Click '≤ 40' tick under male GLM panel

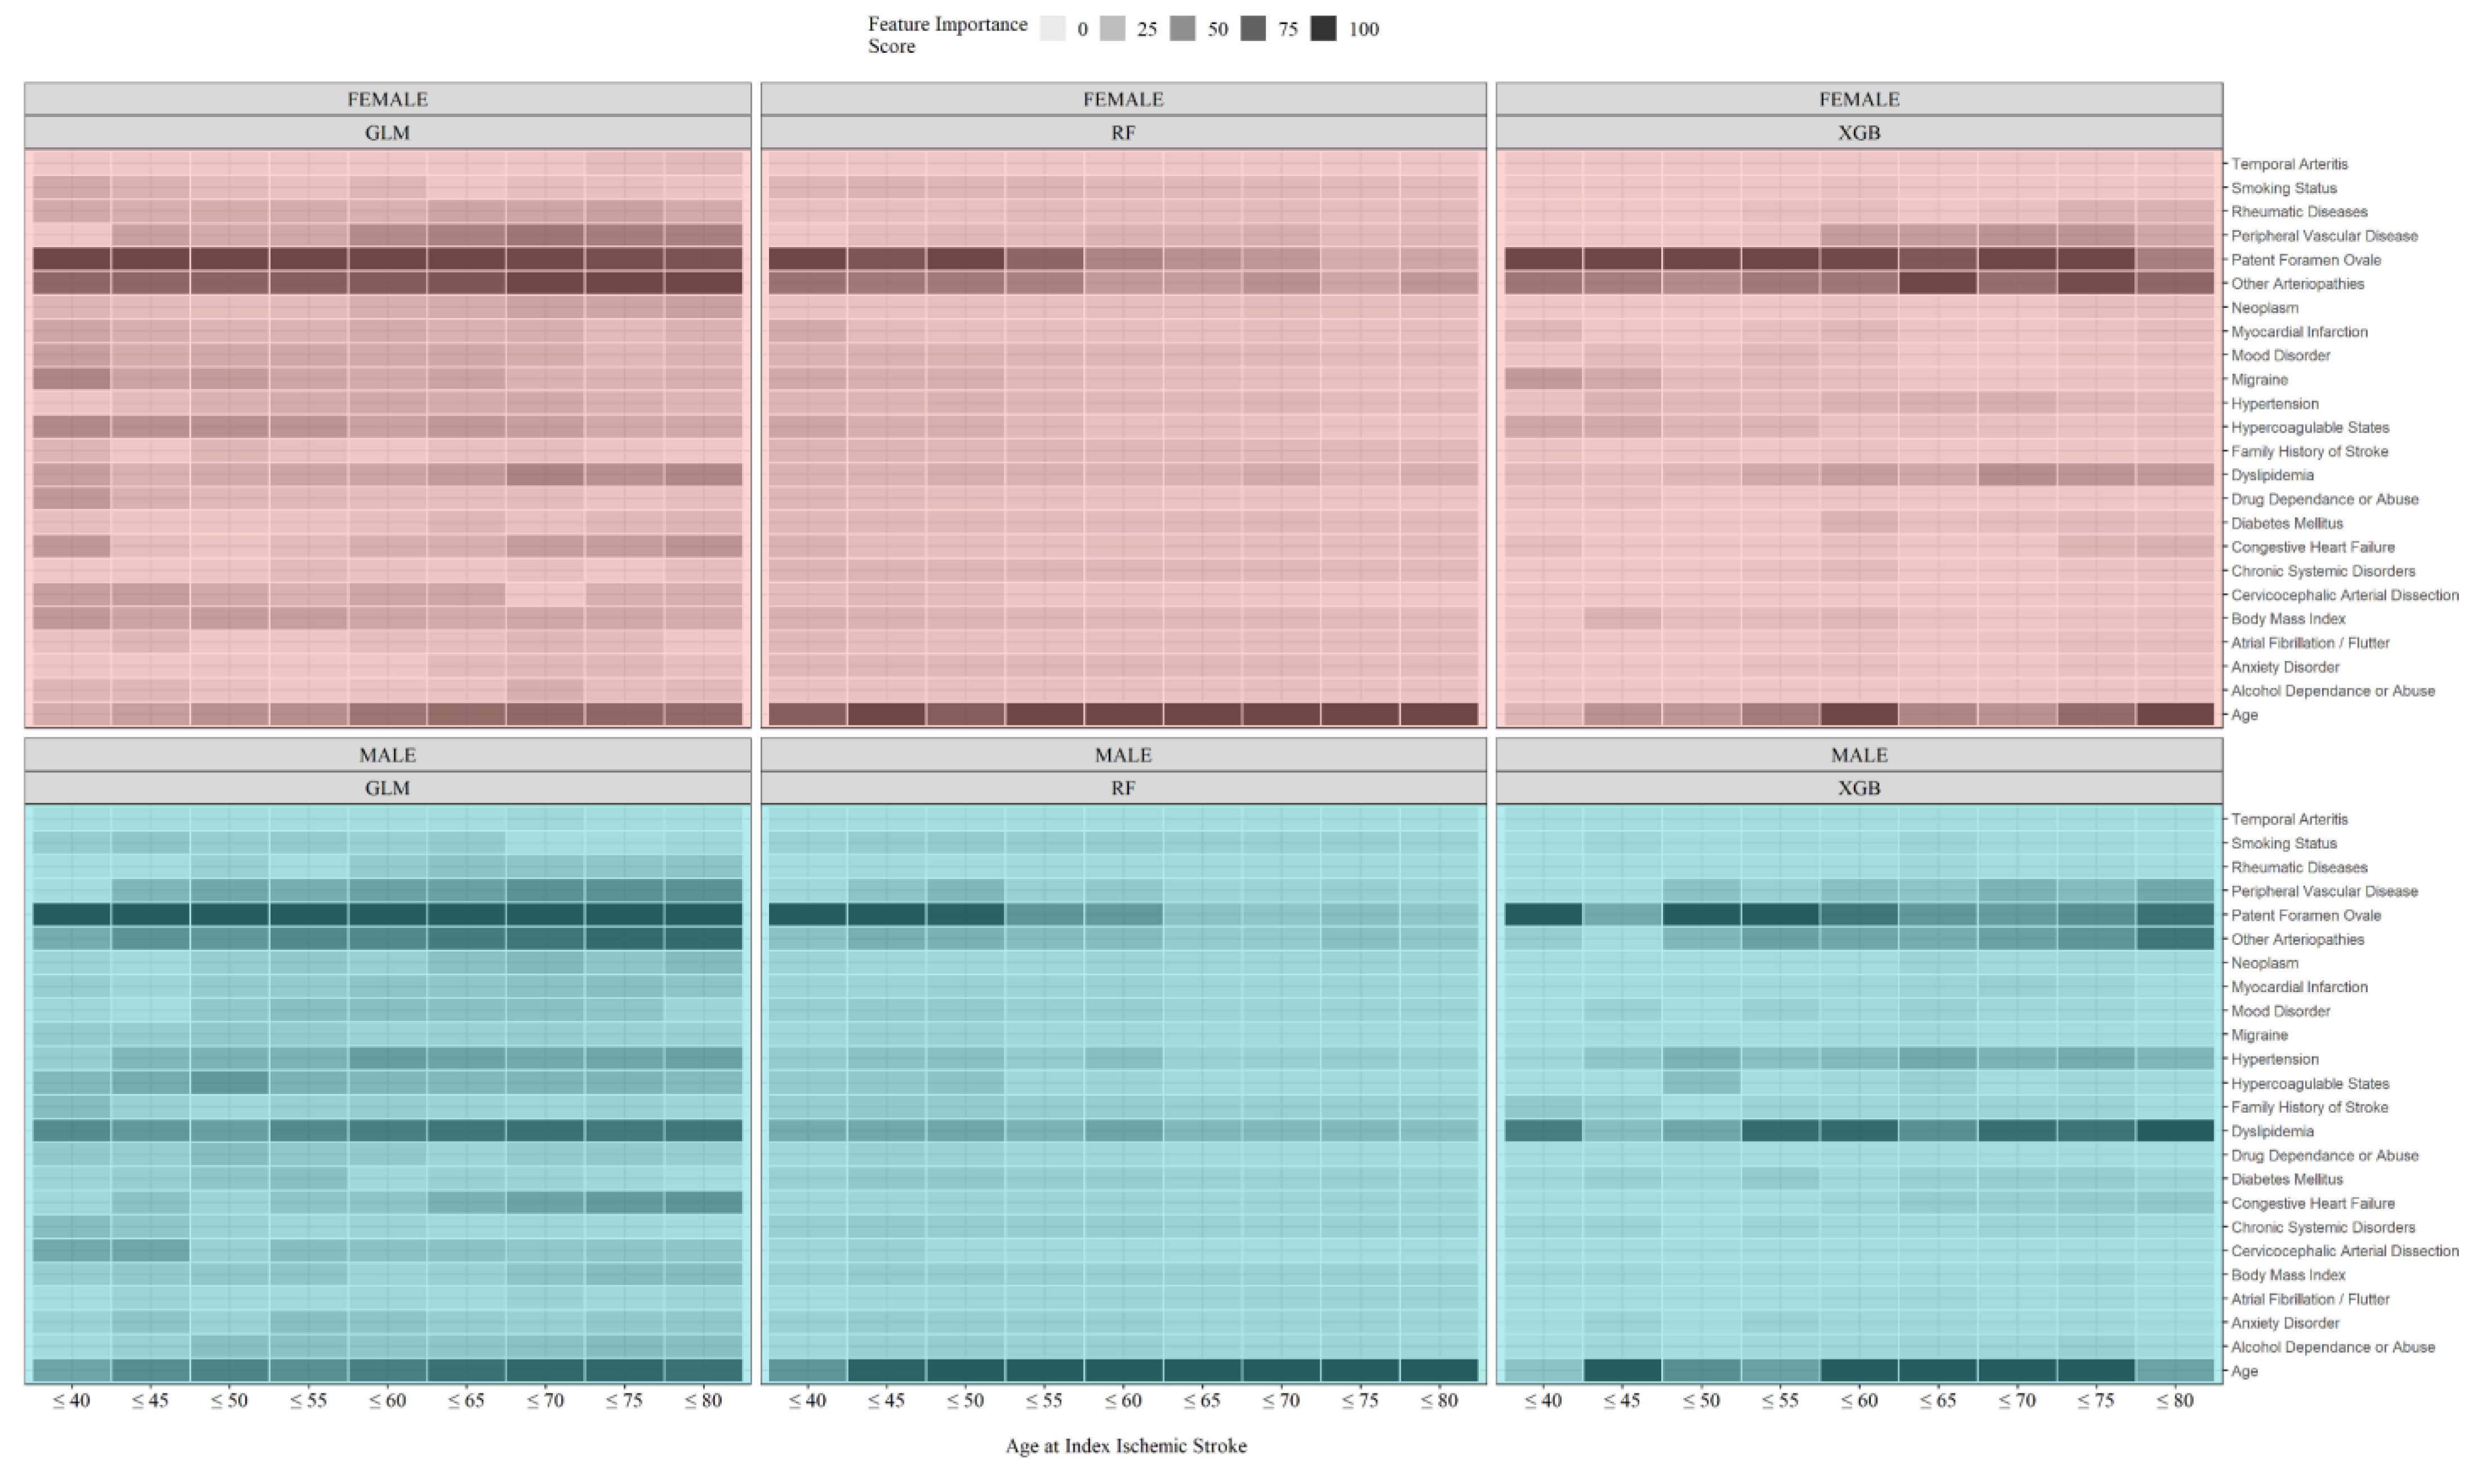point(71,1401)
